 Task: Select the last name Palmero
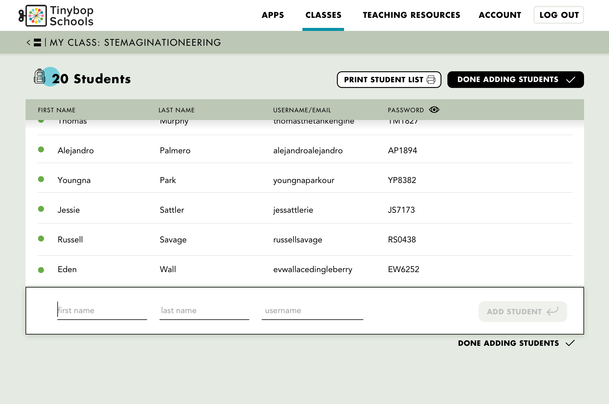175,151
